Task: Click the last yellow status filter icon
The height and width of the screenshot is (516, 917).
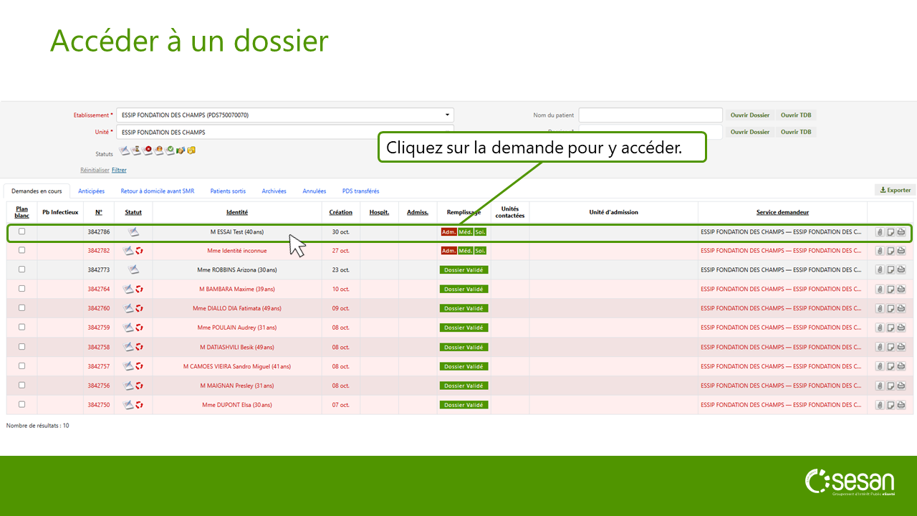Action: point(191,150)
